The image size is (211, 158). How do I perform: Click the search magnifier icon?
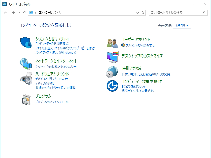[x=203, y=12]
